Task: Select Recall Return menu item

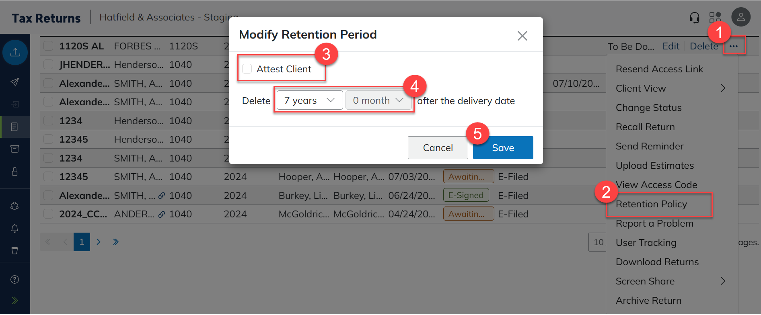Action: click(x=645, y=127)
